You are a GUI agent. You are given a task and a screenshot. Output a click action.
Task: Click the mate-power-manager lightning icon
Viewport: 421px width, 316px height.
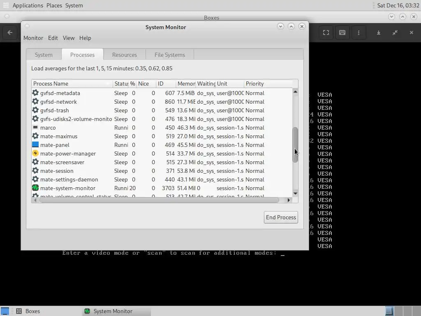(x=35, y=153)
